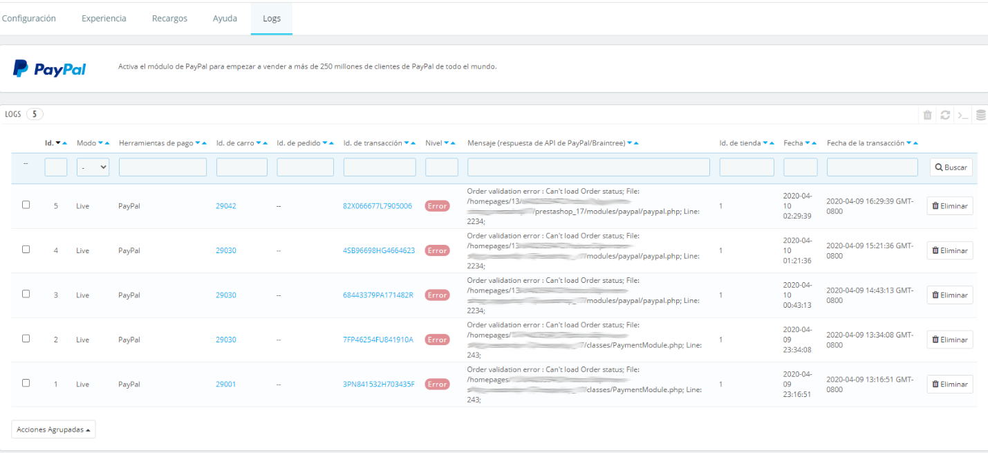Sort the Mensaje column descending
The width and height of the screenshot is (988, 453).
click(629, 143)
